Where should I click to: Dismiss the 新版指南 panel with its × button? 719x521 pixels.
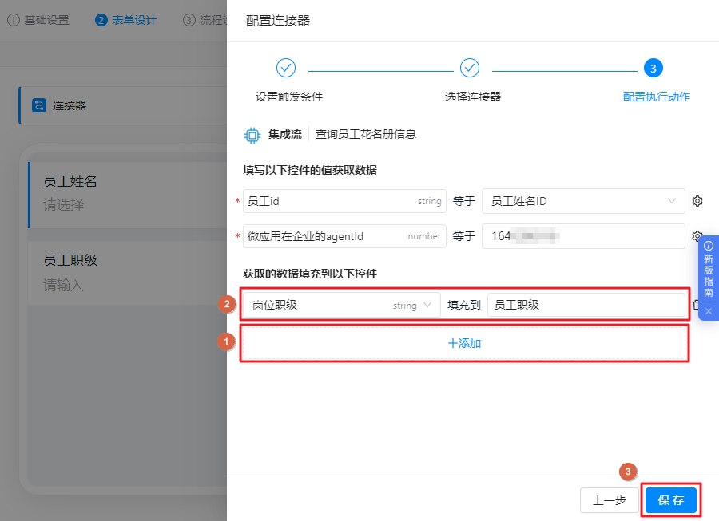tap(709, 310)
